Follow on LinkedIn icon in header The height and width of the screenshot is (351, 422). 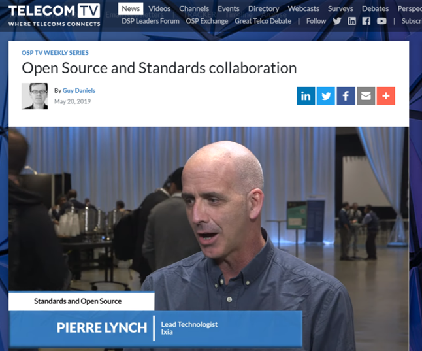click(351, 21)
